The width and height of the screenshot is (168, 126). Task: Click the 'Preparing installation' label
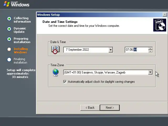22,40
